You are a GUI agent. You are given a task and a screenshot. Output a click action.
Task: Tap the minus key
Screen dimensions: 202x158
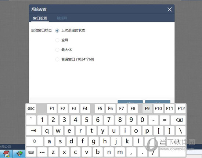153,120
